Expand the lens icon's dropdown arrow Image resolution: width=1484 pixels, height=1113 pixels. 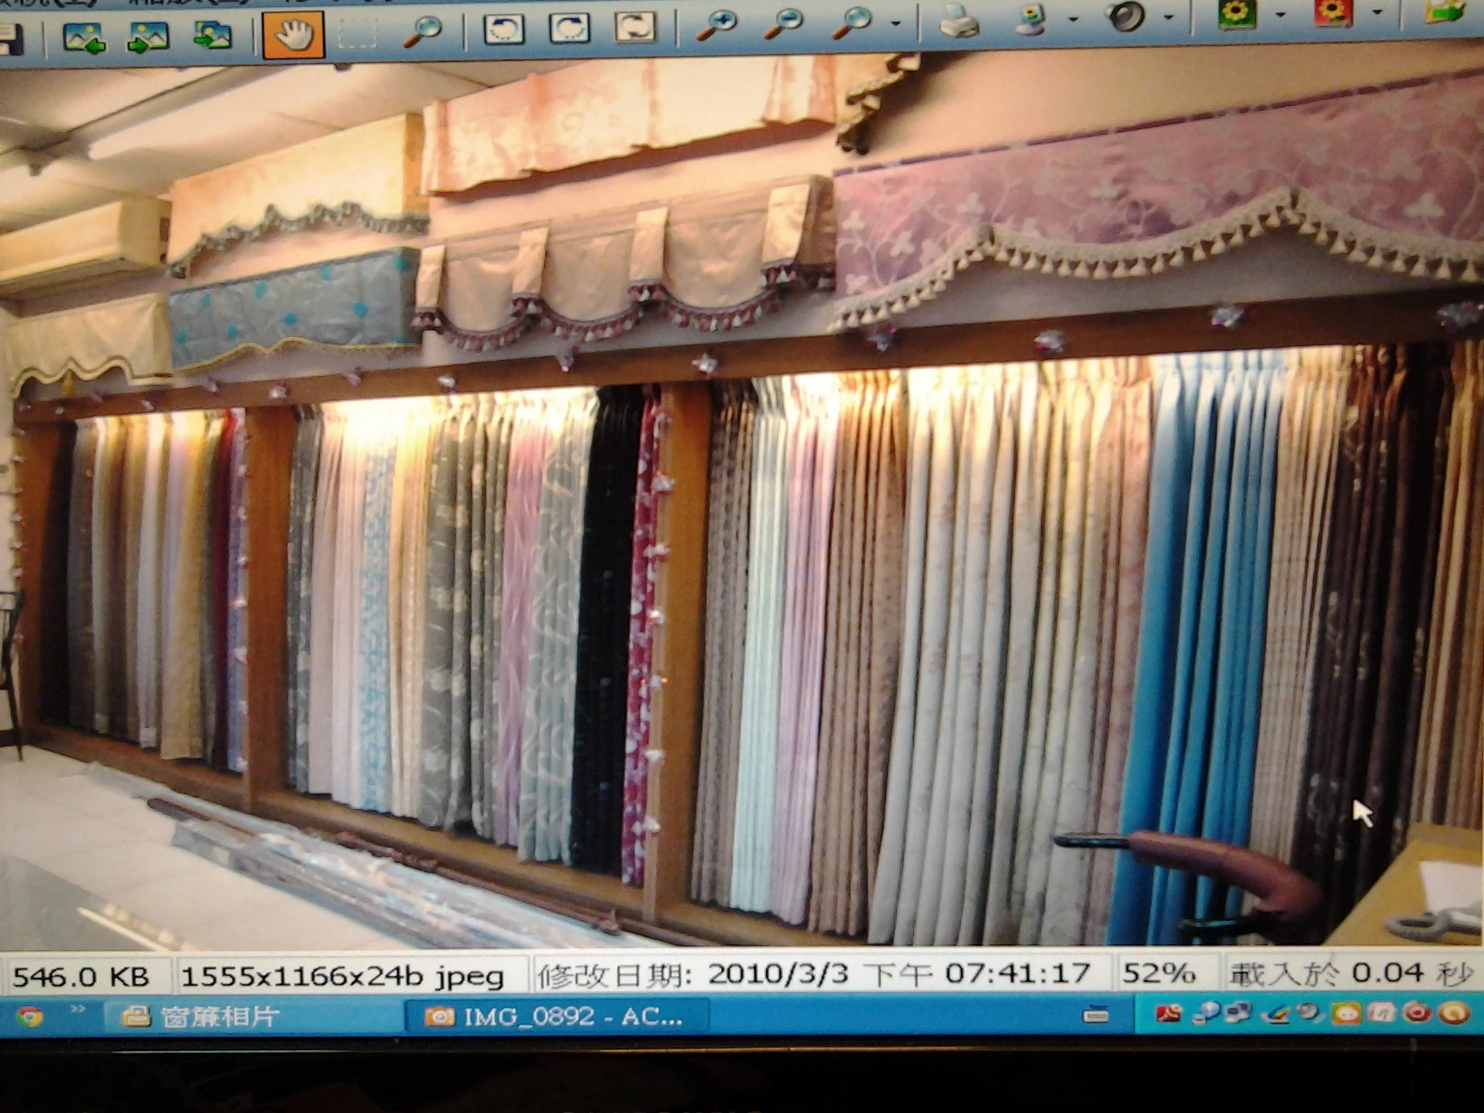(x=1168, y=17)
